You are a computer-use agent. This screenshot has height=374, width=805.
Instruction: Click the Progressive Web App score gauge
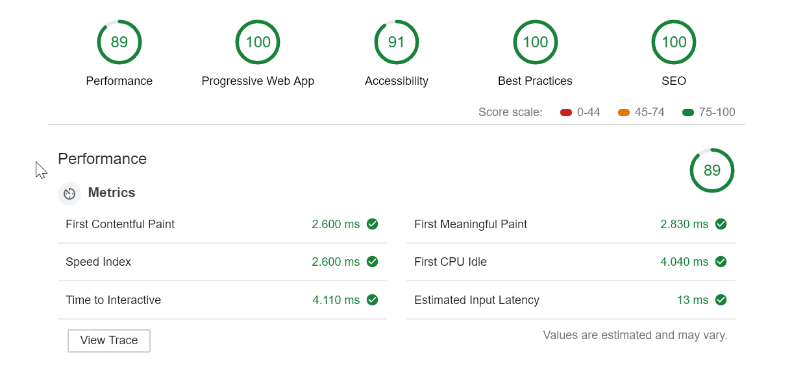pyautogui.click(x=258, y=42)
